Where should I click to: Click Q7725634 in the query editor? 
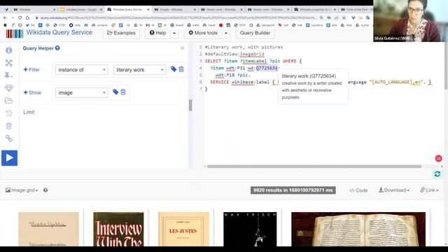pos(267,68)
